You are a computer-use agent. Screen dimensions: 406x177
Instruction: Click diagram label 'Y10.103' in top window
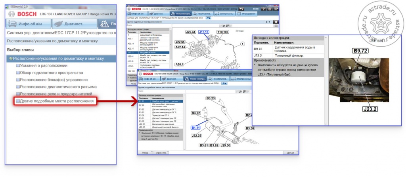[223, 32]
